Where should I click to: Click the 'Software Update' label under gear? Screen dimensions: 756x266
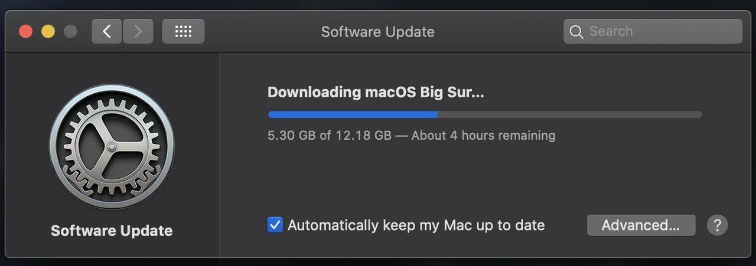coord(112,231)
